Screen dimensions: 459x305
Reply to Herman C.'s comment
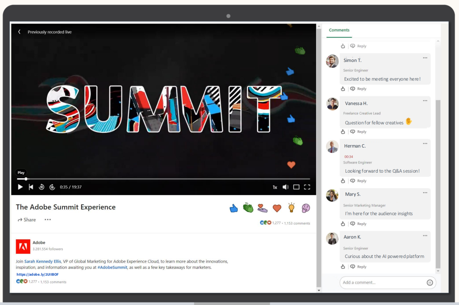coord(359,181)
